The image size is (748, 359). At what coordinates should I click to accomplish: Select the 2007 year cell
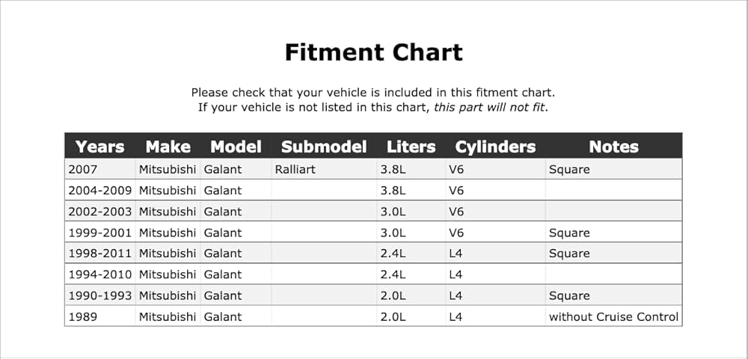pos(82,169)
